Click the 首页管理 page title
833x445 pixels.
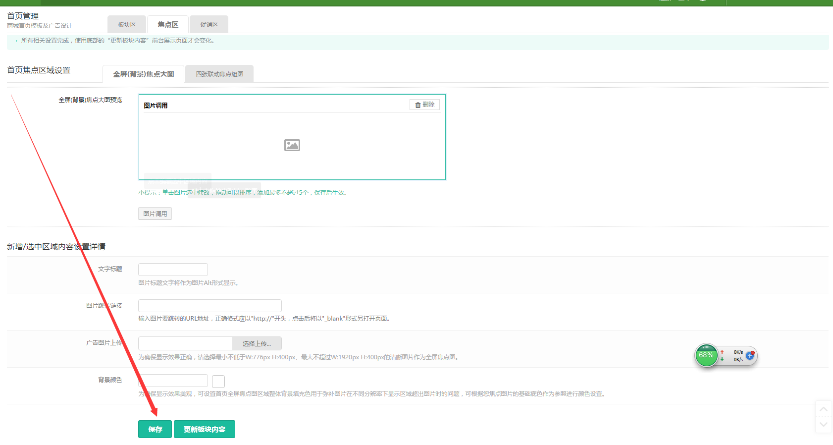click(x=23, y=16)
